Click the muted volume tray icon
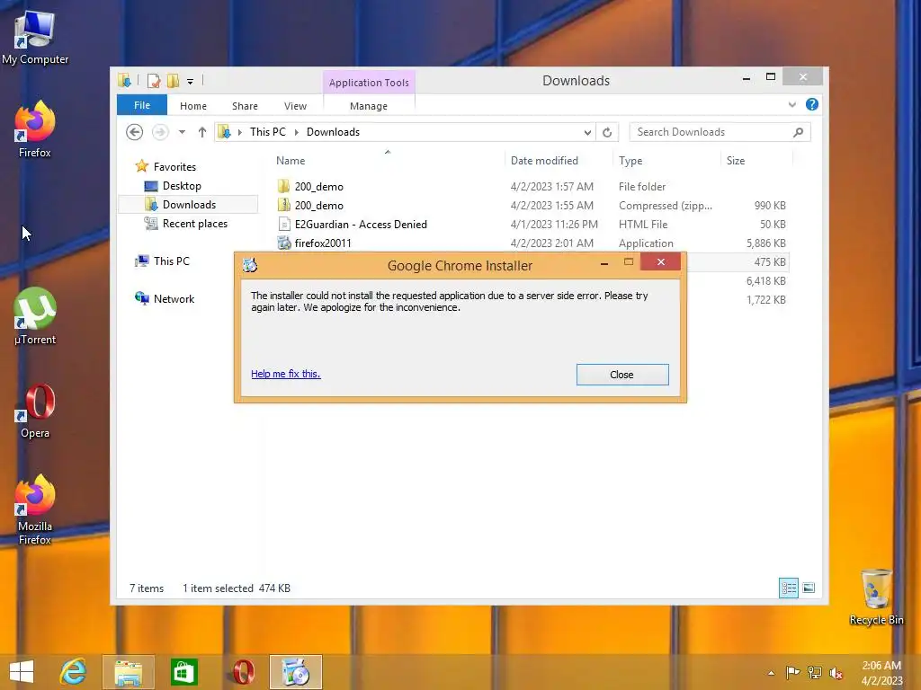This screenshot has height=690, width=921. (x=836, y=672)
